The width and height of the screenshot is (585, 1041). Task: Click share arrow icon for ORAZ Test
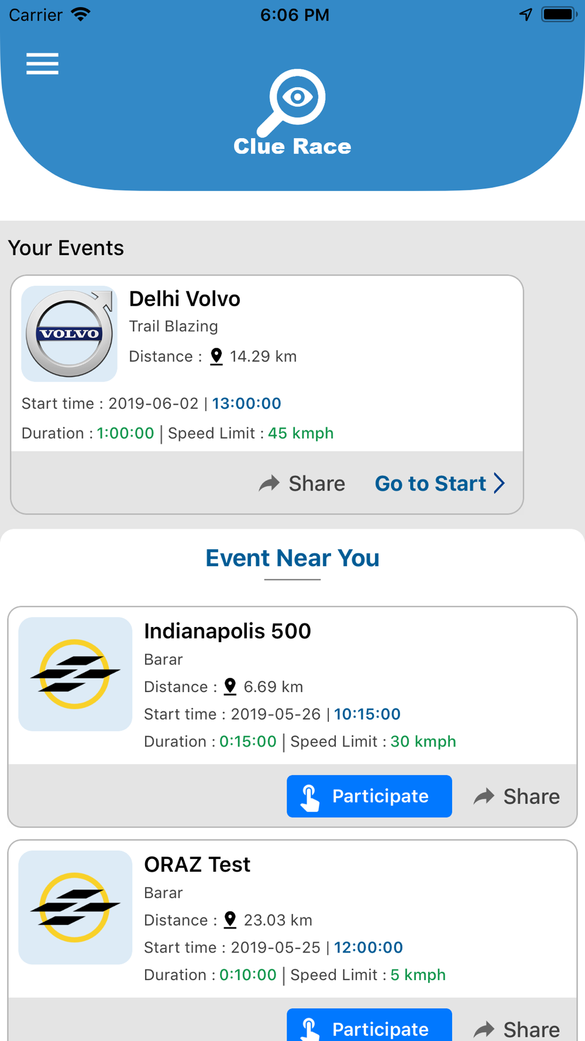coord(484,1029)
